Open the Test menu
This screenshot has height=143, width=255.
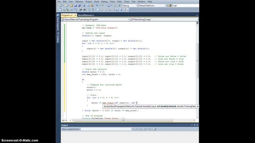tap(133, 2)
